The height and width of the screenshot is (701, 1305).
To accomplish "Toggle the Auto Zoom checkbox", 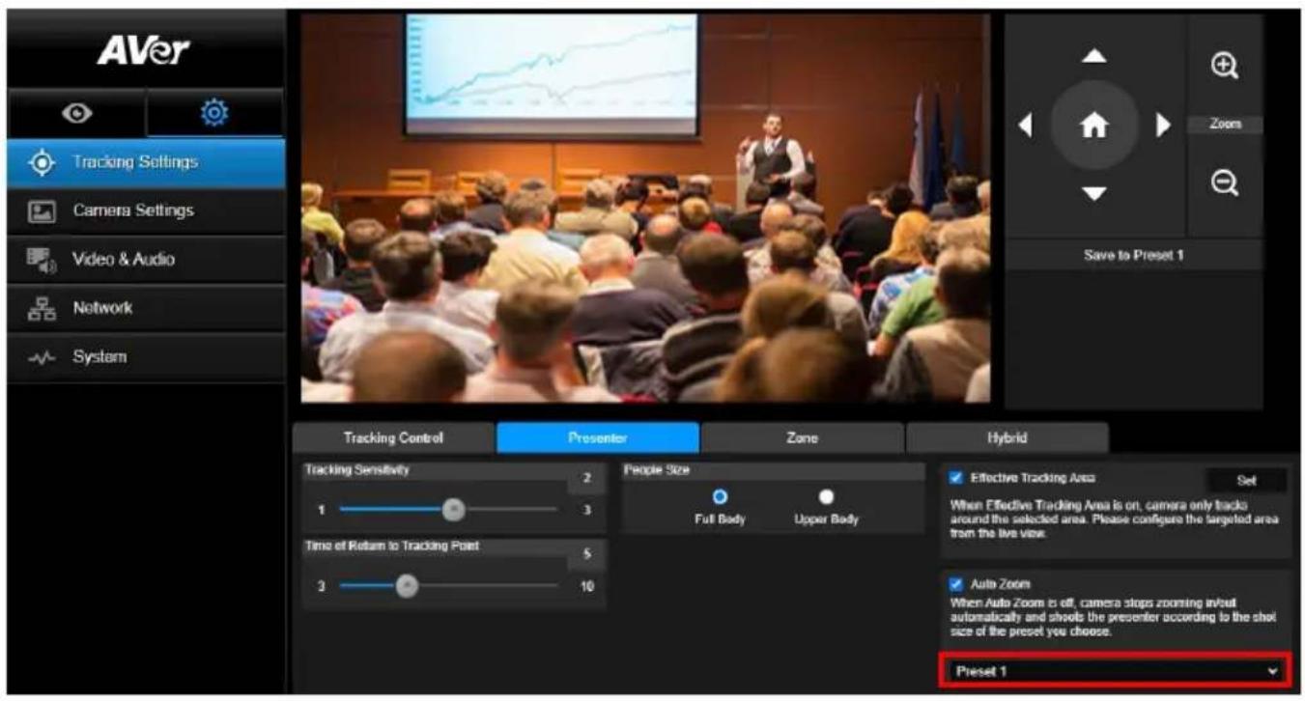I will pyautogui.click(x=957, y=584).
